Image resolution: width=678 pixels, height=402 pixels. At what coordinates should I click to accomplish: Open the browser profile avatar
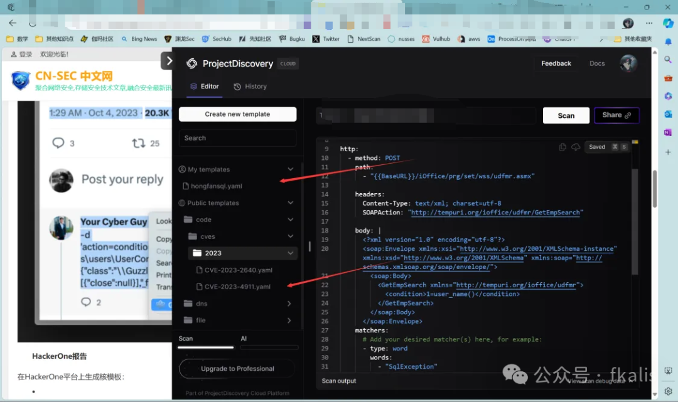coord(628,23)
